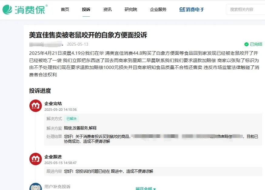Click the 处理结果 label
Screen dimensions: 265x190
pos(54,136)
